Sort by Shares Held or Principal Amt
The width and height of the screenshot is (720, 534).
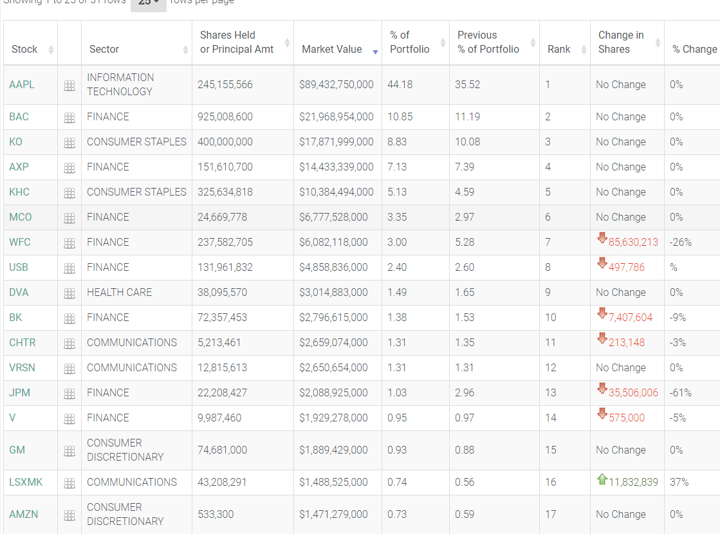[x=243, y=42]
